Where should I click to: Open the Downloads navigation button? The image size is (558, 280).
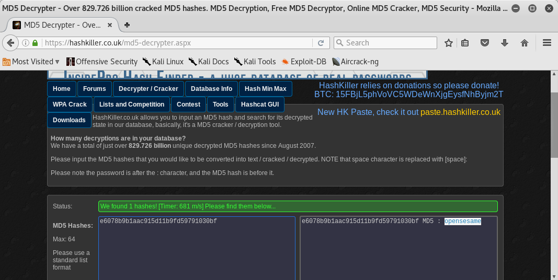pos(69,120)
